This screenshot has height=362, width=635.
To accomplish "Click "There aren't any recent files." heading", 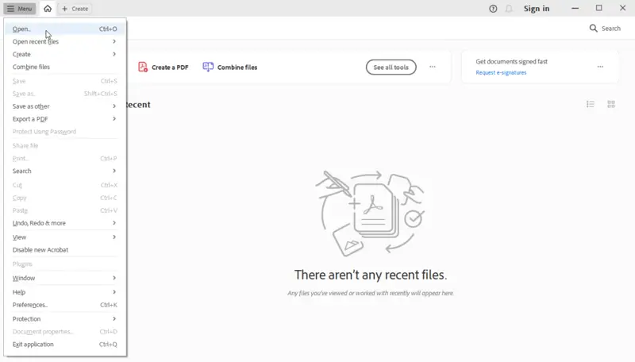I will tap(371, 275).
